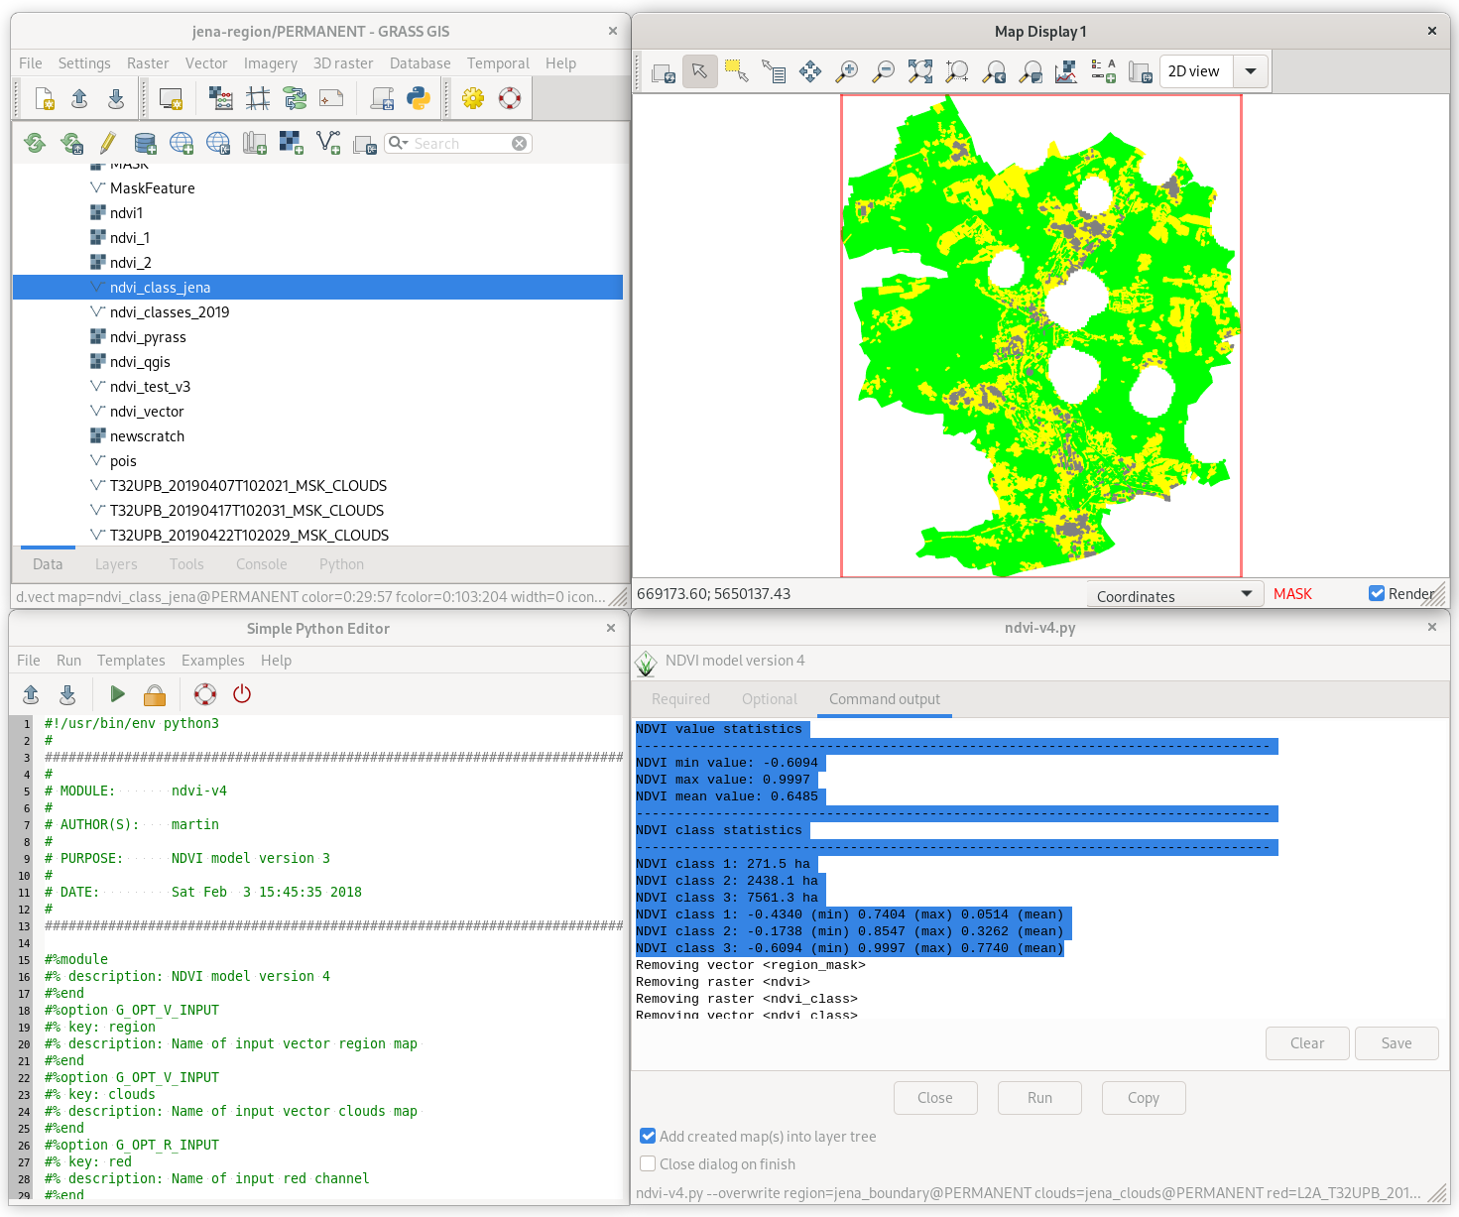Image resolution: width=1459 pixels, height=1217 pixels.
Task: Import vector data icon
Action: pos(328,143)
